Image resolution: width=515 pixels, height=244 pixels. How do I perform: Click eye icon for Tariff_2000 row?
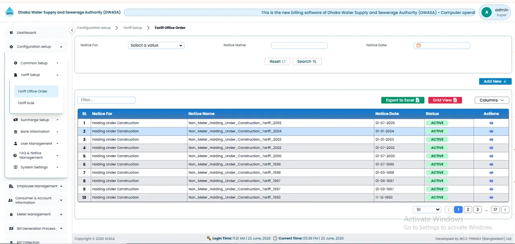point(491,156)
